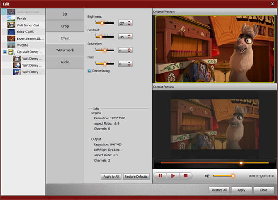The image size is (278, 200).
Task: Decrease Brightness value with down arrow
Action: click(x=129, y=24)
